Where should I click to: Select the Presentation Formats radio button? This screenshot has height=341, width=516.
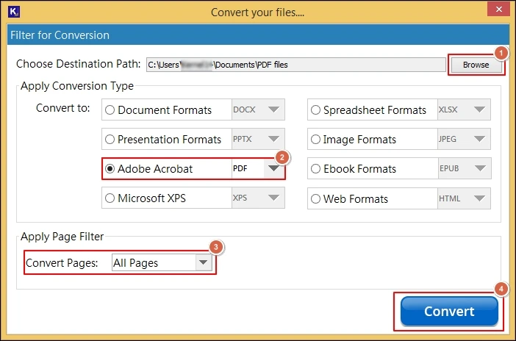click(x=110, y=139)
